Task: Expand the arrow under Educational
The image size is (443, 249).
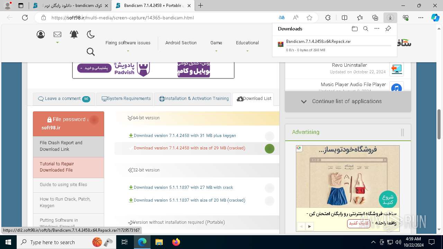Action: coord(247,51)
